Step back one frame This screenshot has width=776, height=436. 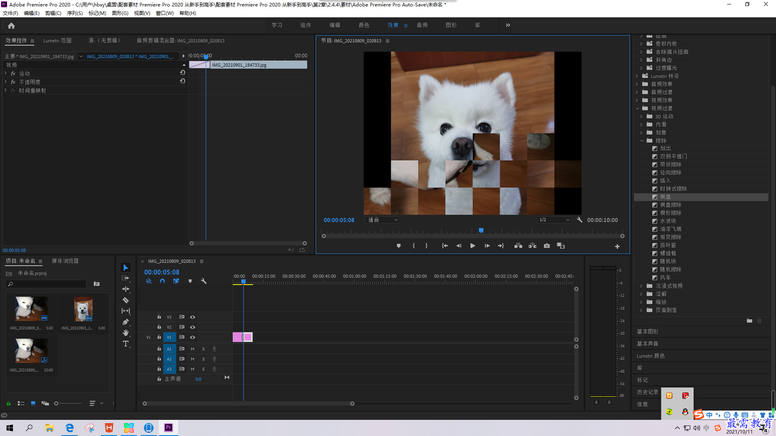458,246
